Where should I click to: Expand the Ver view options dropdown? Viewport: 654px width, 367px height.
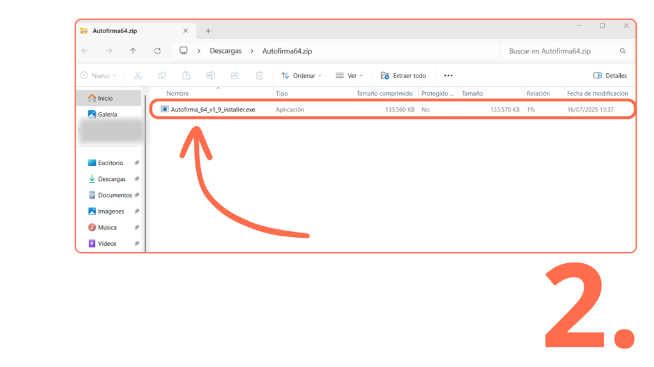349,75
